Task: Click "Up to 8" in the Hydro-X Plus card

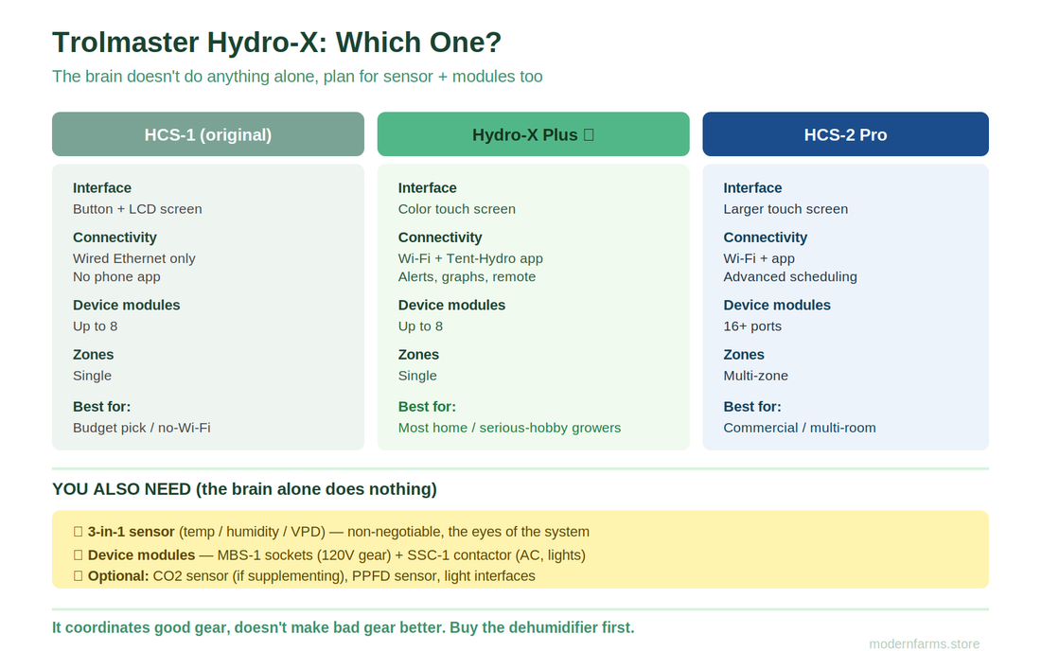Action: pyautogui.click(x=420, y=326)
